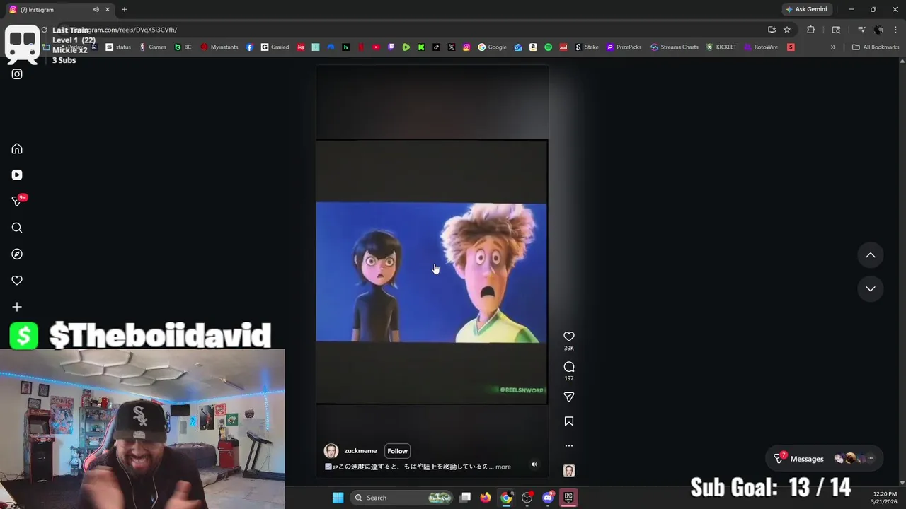Pause the playing reel video
The height and width of the screenshot is (509, 906).
tap(432, 272)
